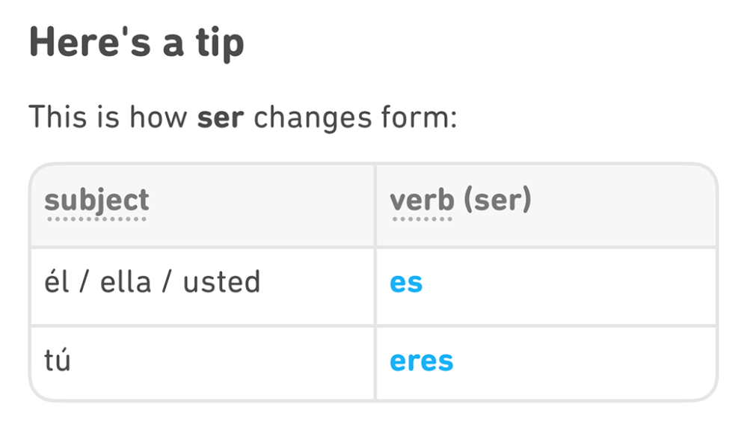The image size is (747, 437).
Task: Click empty space right of 'es'
Action: [x=568, y=283]
